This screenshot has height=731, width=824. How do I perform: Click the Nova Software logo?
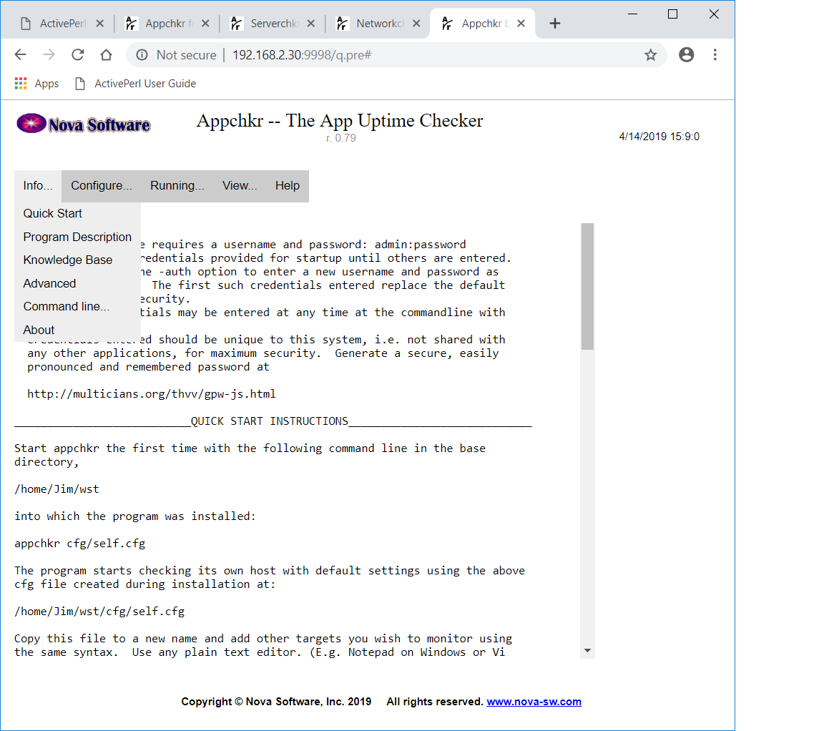tap(84, 124)
